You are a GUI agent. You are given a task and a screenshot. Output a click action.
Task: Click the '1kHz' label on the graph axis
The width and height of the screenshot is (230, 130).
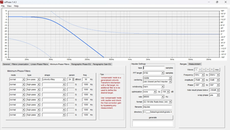[130, 59]
